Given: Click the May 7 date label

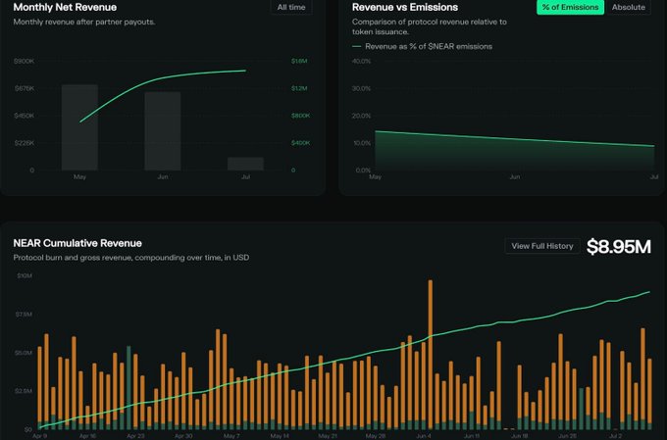Looking at the screenshot, I should [x=231, y=436].
